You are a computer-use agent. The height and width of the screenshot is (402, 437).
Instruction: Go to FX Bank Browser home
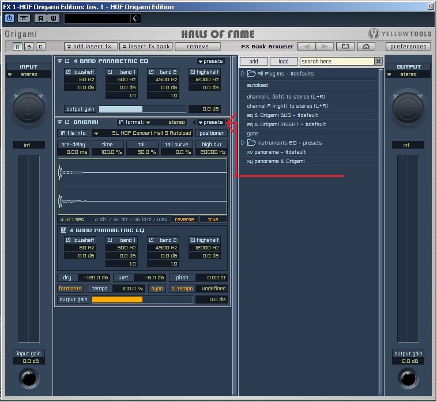[366, 47]
